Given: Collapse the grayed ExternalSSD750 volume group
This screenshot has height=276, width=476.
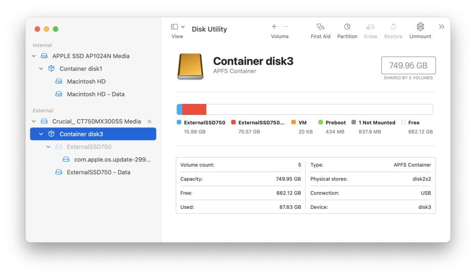Looking at the screenshot, I should pyautogui.click(x=49, y=147).
